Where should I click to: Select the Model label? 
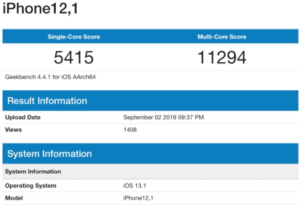pyautogui.click(x=14, y=198)
